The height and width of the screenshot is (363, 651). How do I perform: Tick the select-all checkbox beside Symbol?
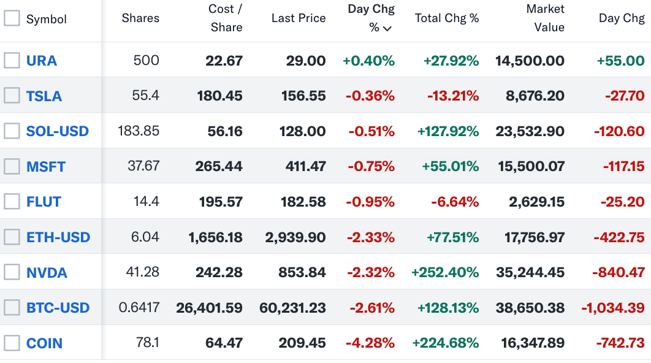[12, 18]
